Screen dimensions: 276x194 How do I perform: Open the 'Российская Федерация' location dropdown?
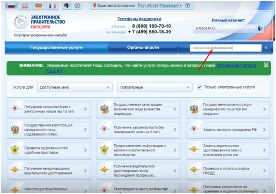[x=159, y=6]
